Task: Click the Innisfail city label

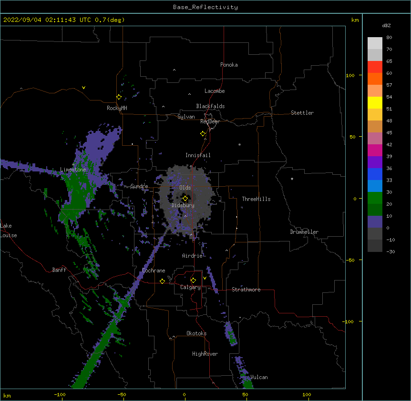Action: [x=198, y=155]
